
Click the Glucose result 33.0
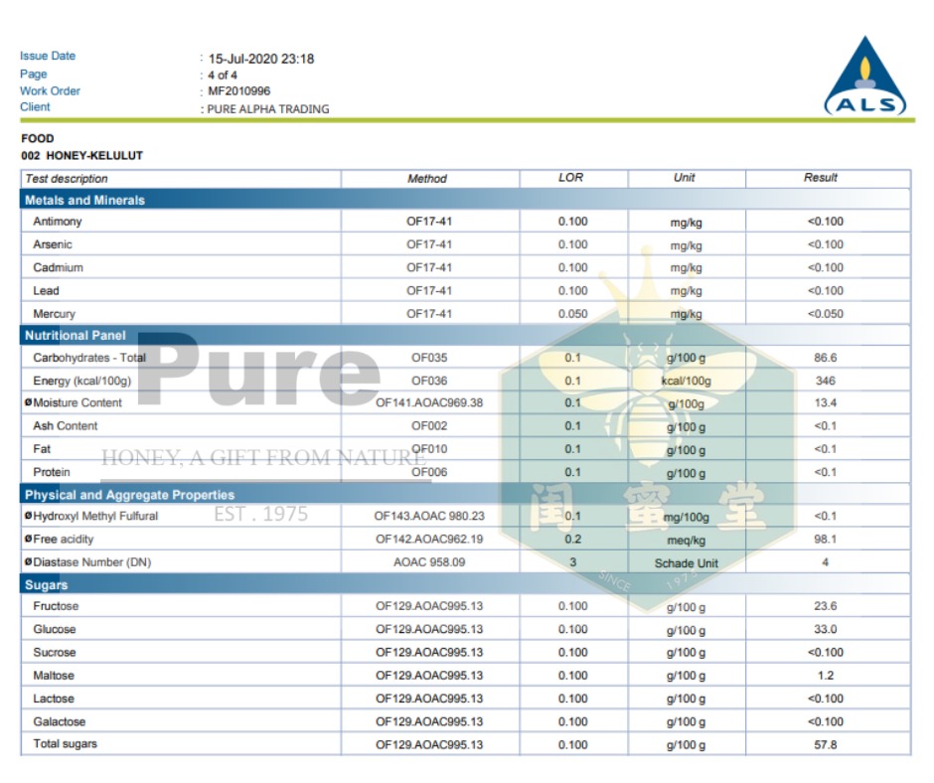coord(825,629)
